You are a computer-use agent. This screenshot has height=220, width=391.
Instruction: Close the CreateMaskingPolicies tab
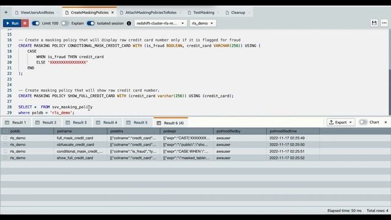tap(112, 12)
